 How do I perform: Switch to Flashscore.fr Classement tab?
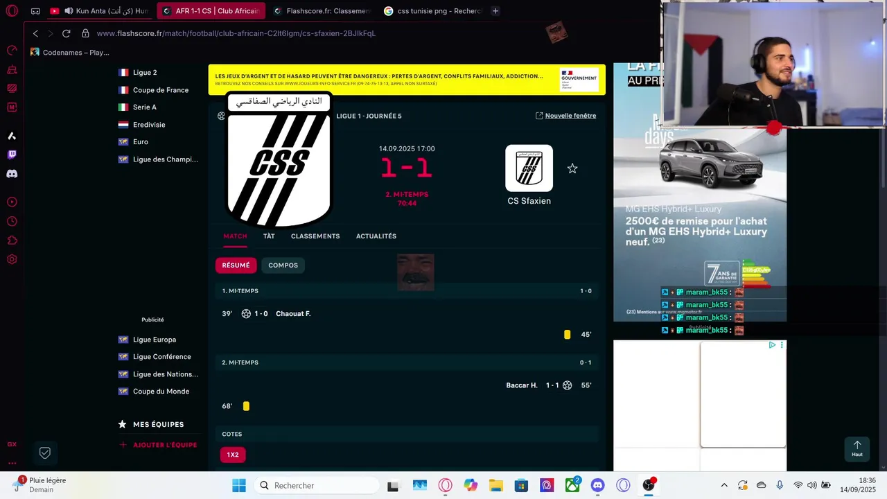[322, 11]
